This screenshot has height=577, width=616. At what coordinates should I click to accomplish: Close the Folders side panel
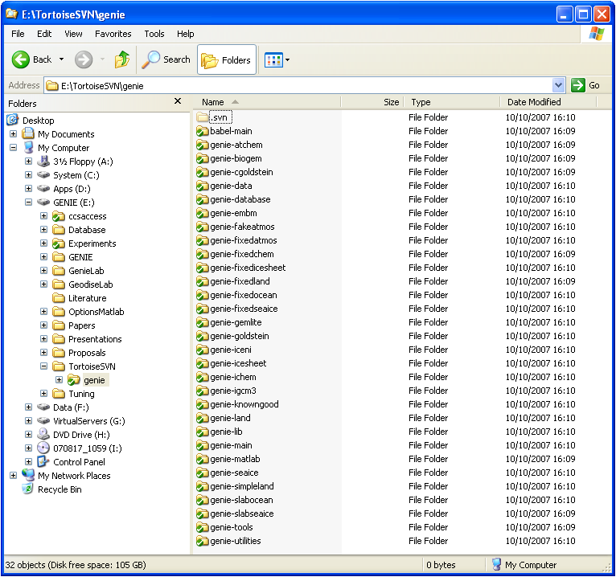pyautogui.click(x=178, y=101)
